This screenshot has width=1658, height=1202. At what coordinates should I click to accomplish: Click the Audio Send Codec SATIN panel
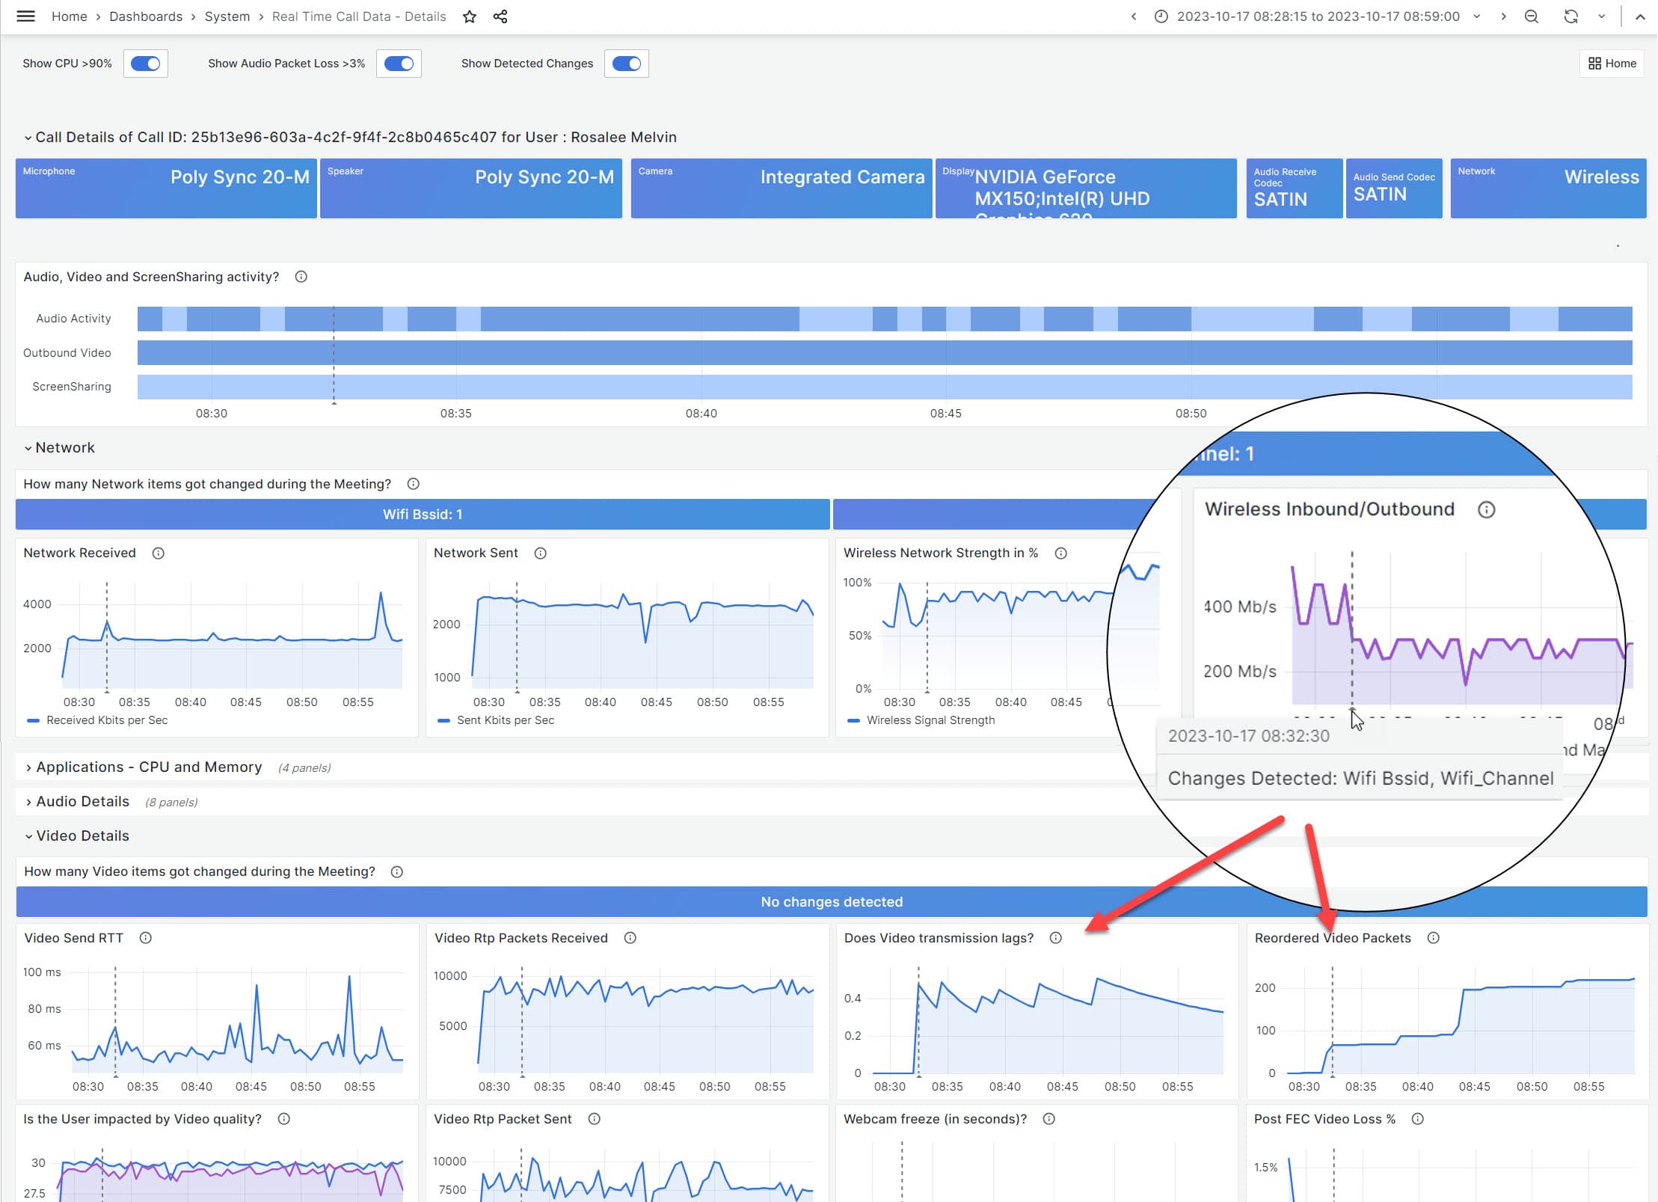1394,188
